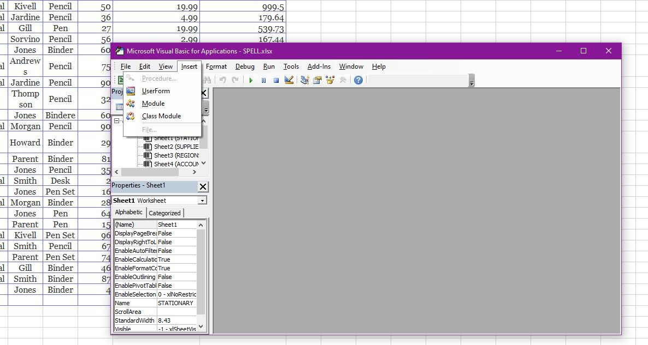Click scroll-right arrow of project tree
This screenshot has height=345, width=648.
194,172
